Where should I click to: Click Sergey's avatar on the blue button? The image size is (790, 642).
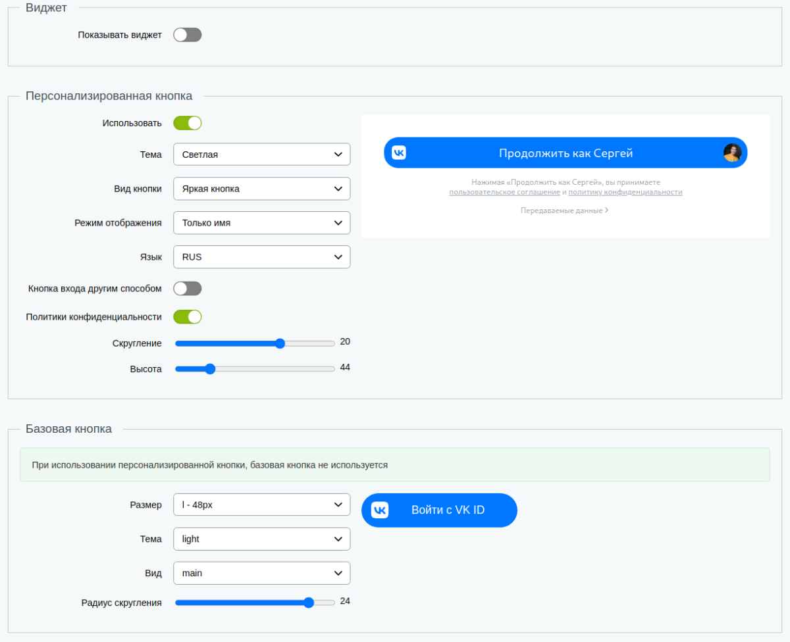coord(731,152)
